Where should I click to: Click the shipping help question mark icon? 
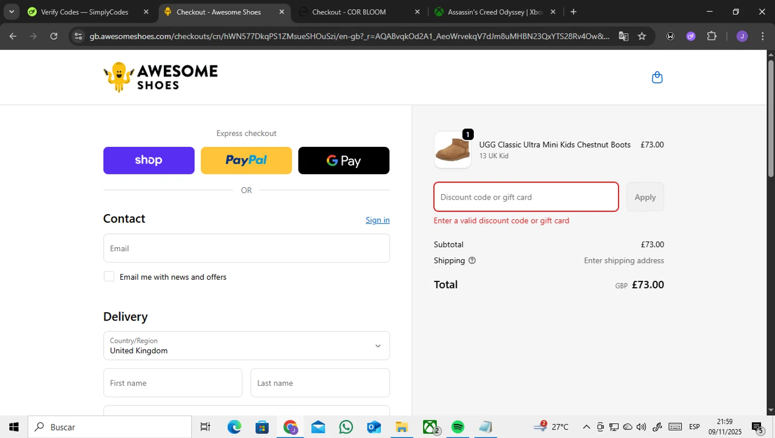(472, 261)
